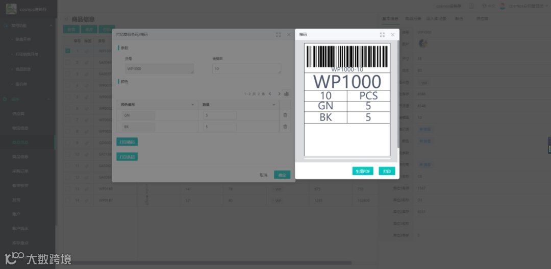Check the row 13 WP0188 checkbox
Screen dimensions: 551x269
68,189
